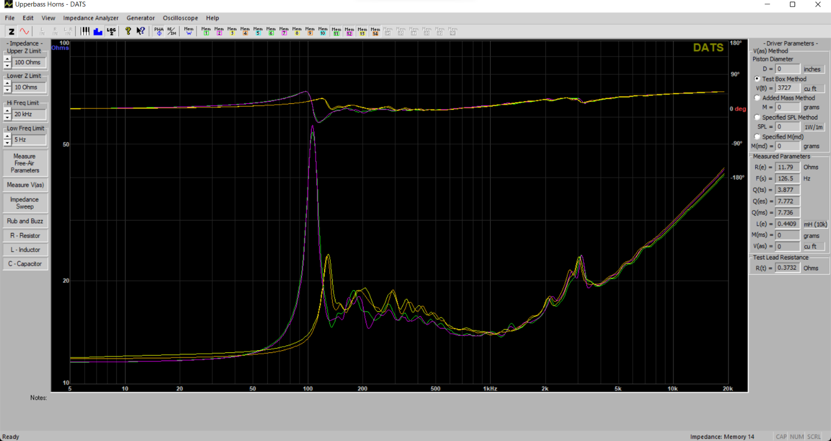Click the L(e) value 0.4409 field
Viewport: 831px width, 441px height.
coord(787,224)
